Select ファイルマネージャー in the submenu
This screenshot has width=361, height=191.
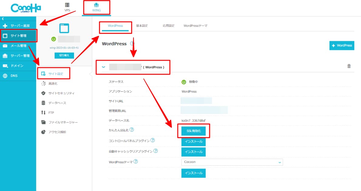coord(63,122)
